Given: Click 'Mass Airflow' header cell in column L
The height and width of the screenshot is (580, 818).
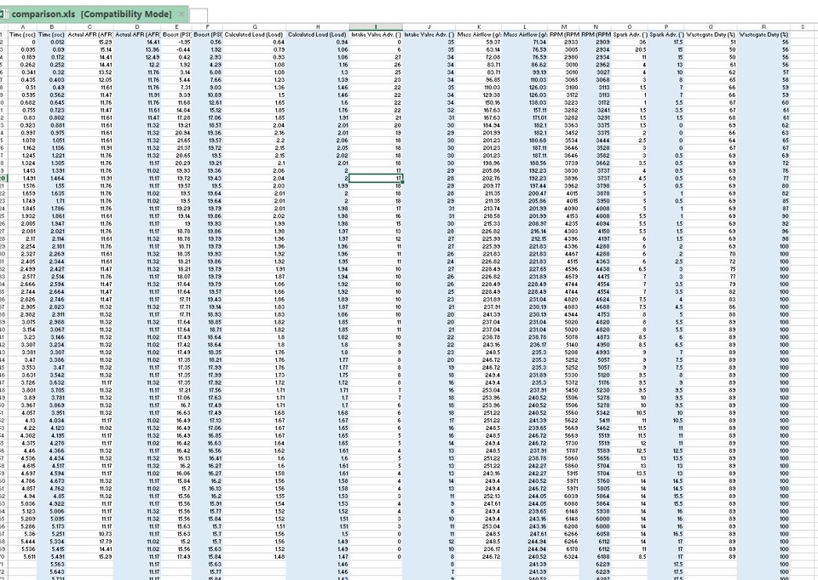Looking at the screenshot, I should [525, 34].
